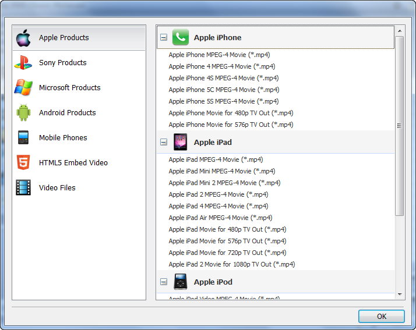
Task: Click the Apple logo icon
Action: [x=23, y=38]
